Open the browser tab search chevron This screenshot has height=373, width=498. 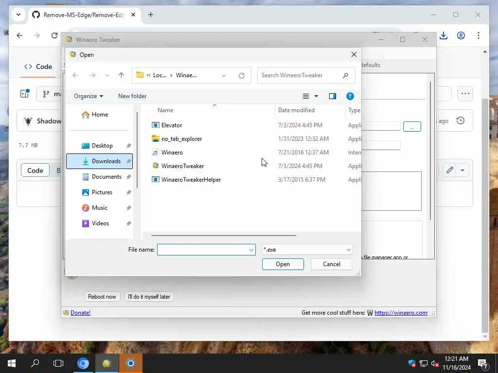tap(18, 15)
